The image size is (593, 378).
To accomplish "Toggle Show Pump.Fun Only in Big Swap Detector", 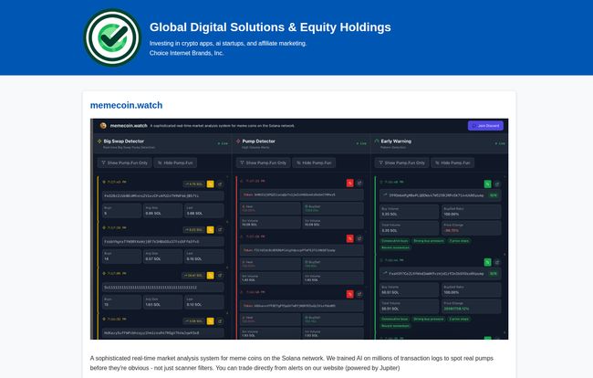I will pos(125,163).
